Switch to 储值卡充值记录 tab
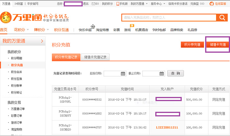This screenshot has height=136, width=230. pos(95,57)
